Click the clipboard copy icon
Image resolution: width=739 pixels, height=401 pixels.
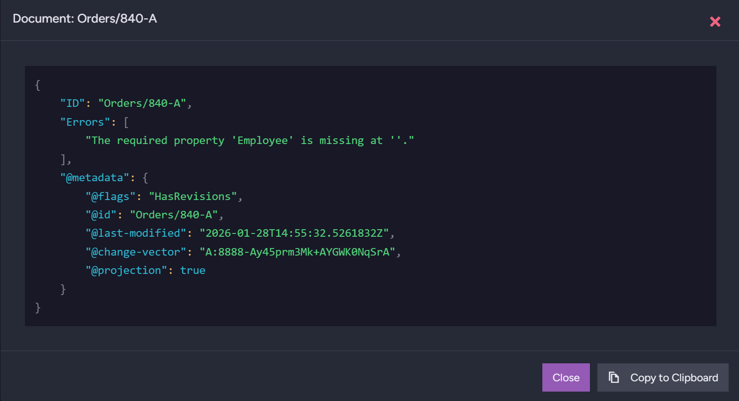(x=613, y=377)
